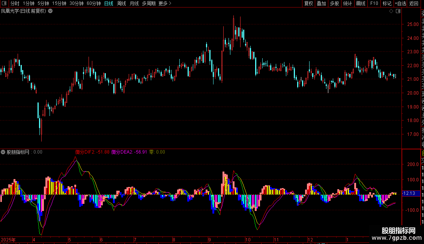Switch to the 日线 daily period
This screenshot has width=424, height=244.
109,4
